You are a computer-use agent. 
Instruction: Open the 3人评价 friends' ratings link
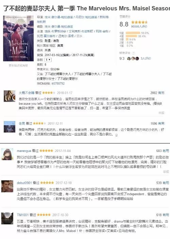pos(146,58)
